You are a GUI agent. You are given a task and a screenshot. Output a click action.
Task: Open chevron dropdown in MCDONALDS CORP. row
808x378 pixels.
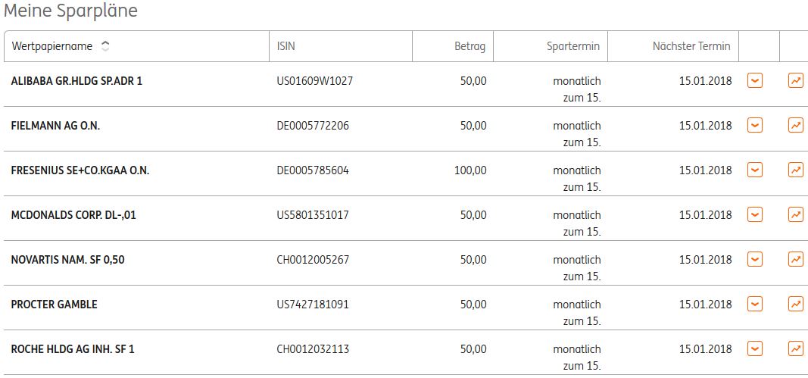click(x=754, y=214)
